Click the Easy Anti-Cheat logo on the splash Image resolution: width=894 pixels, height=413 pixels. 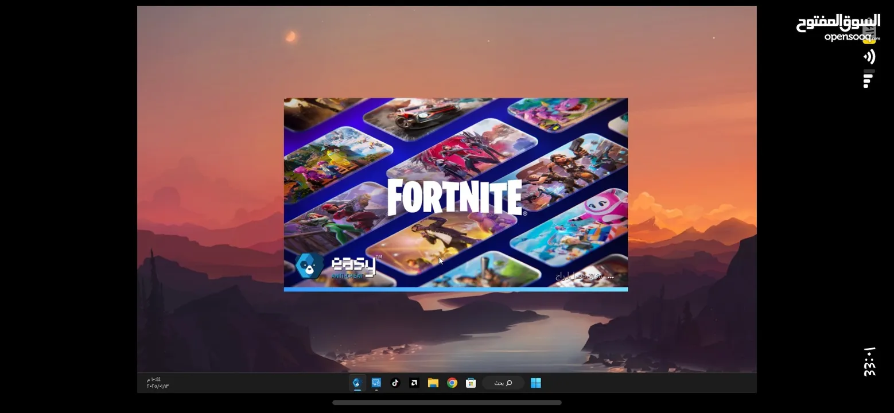[339, 266]
